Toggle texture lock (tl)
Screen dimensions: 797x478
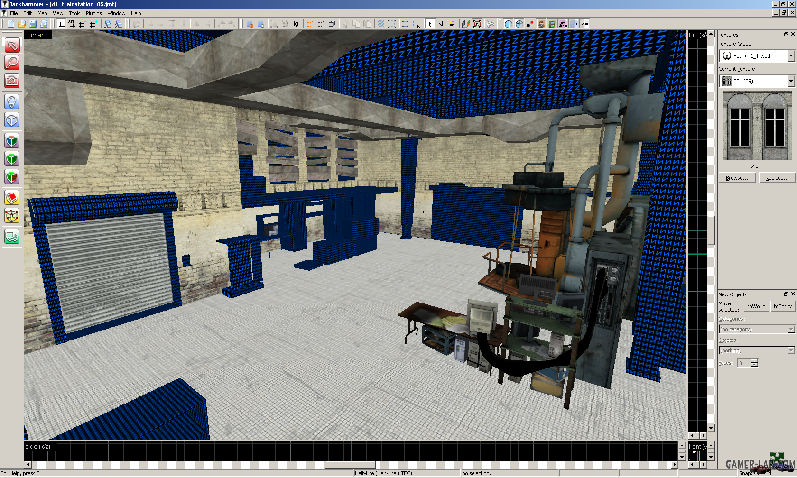tap(430, 24)
